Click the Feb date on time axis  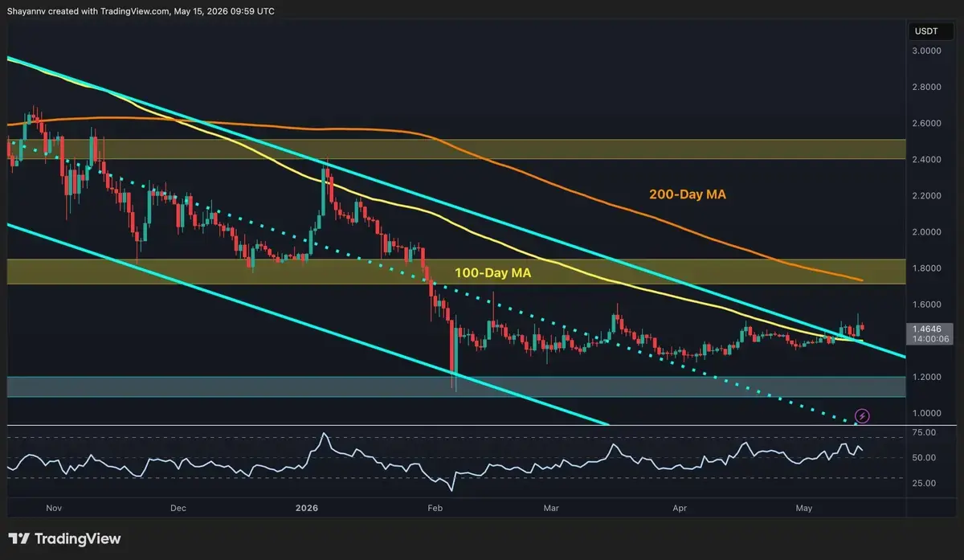click(x=435, y=508)
